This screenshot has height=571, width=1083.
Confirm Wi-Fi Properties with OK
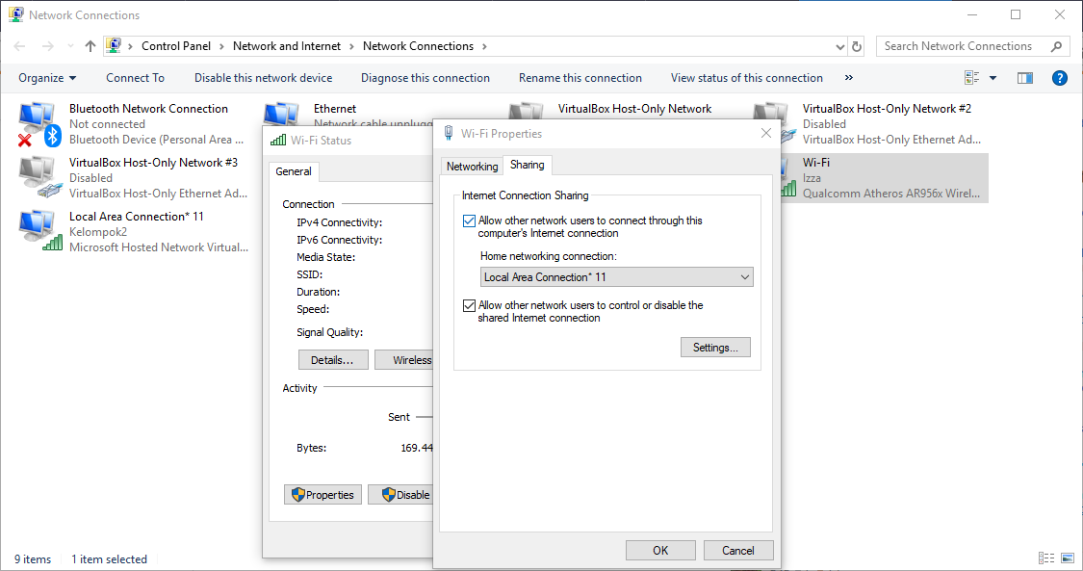pos(660,550)
